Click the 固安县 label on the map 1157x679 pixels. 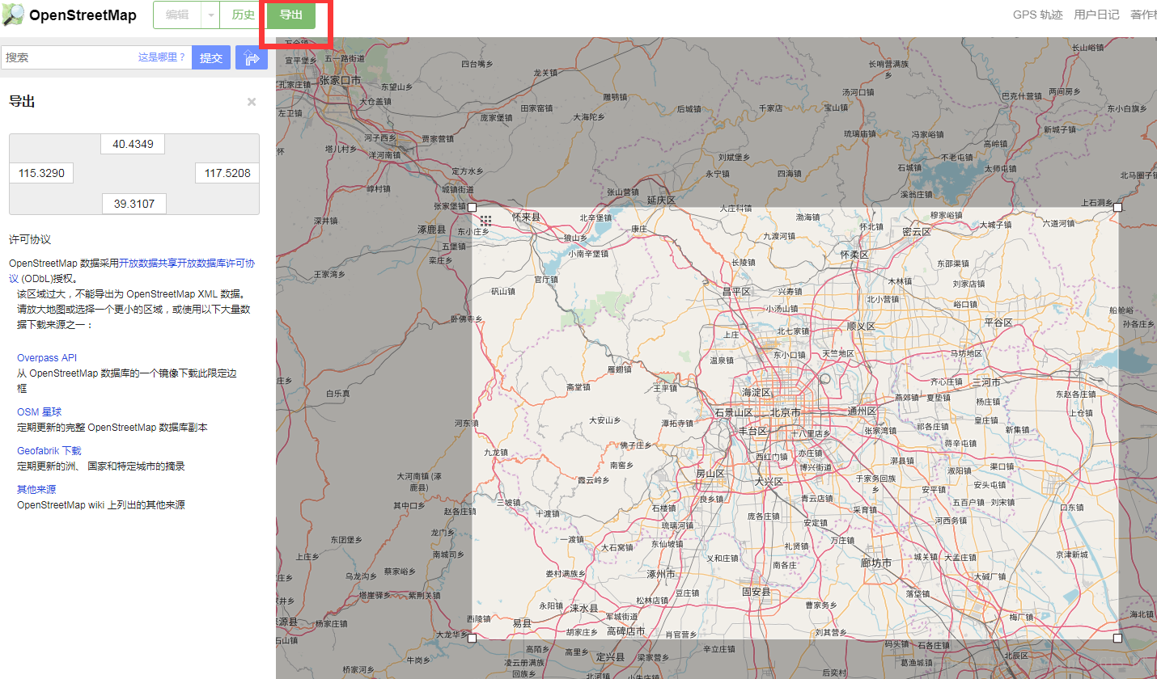tap(756, 593)
